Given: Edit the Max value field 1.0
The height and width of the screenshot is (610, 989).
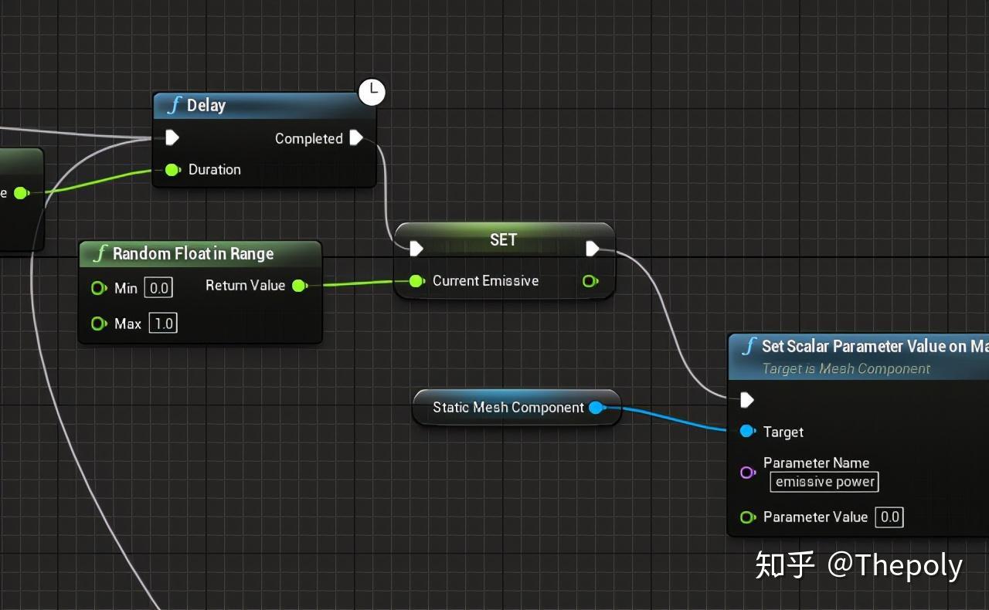Looking at the screenshot, I should pyautogui.click(x=163, y=324).
